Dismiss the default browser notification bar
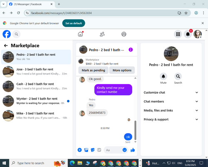 (x=203, y=23)
